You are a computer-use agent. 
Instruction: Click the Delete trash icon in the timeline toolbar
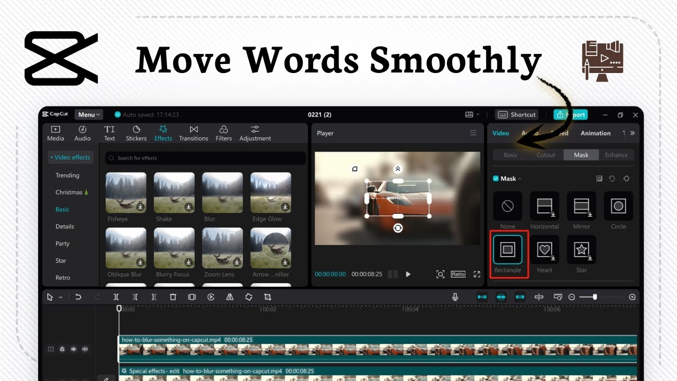pos(173,297)
